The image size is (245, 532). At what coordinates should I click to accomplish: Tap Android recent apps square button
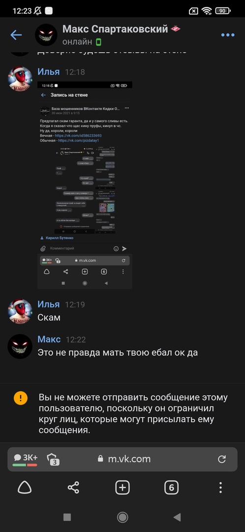pos(67,517)
